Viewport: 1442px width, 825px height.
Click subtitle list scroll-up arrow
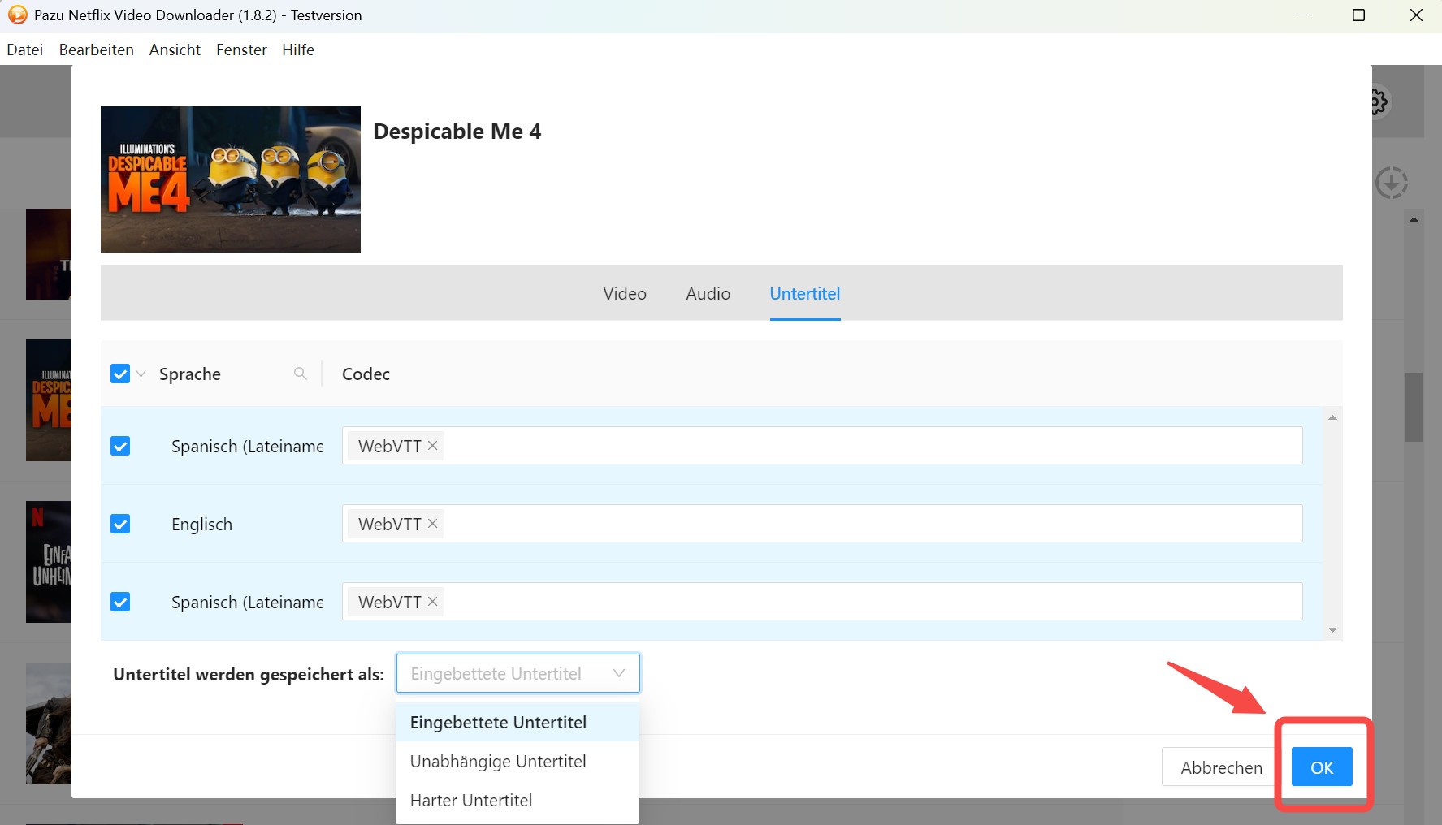[x=1332, y=417]
